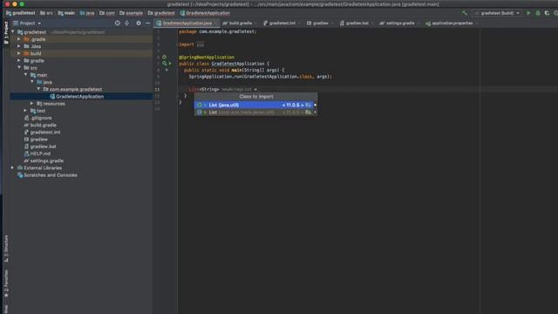Click submenu arrow of List (java.util) entry
Viewport: 558px width, 314px height.
pos(316,105)
